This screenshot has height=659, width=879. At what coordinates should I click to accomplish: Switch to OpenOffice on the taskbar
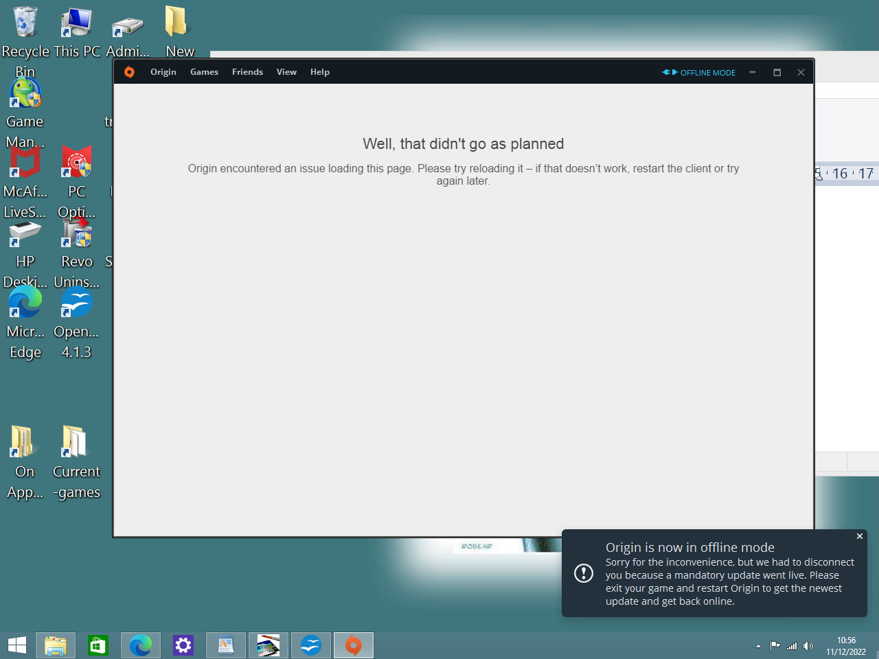point(311,645)
